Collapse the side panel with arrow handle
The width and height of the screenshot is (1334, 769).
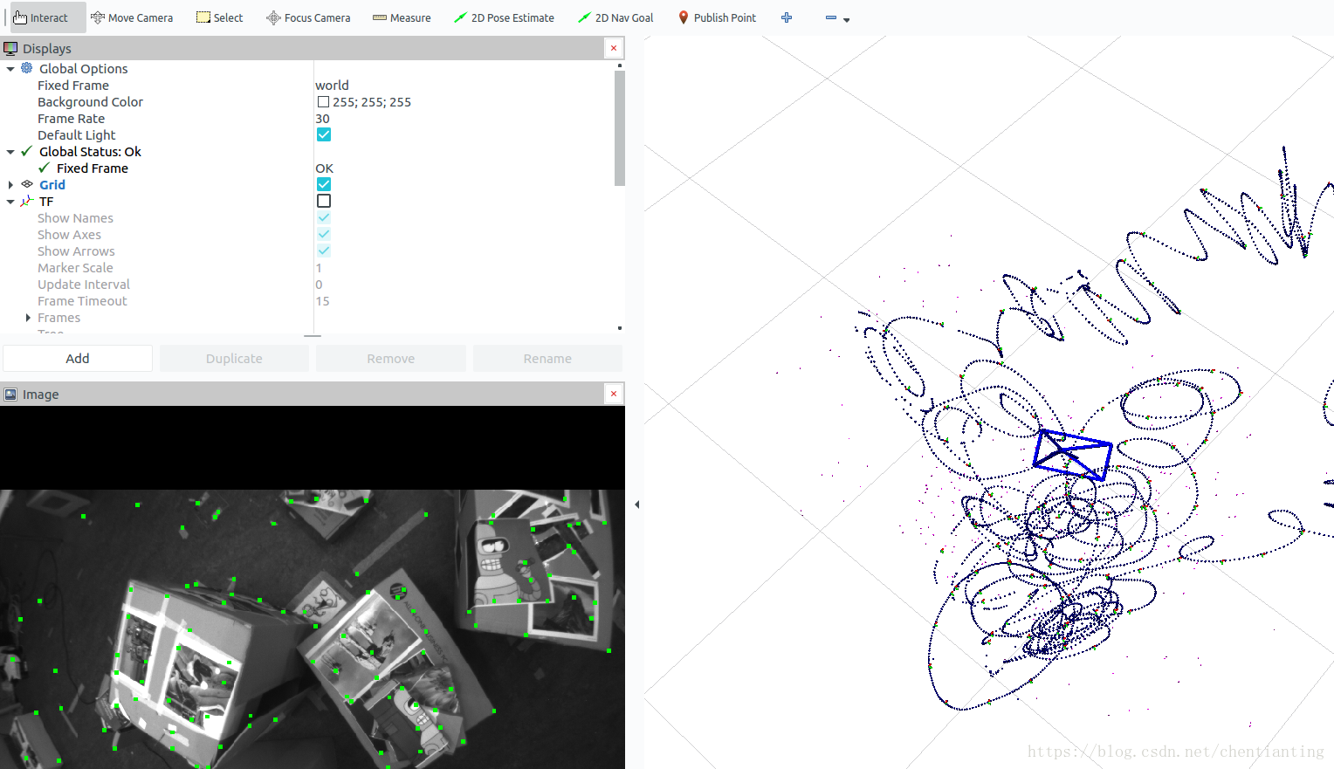point(637,505)
